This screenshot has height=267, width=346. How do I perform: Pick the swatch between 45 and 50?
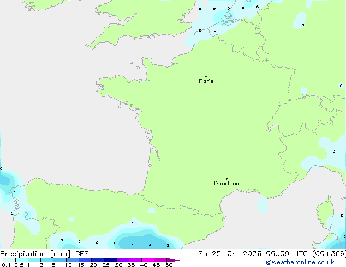click(x=160, y=260)
